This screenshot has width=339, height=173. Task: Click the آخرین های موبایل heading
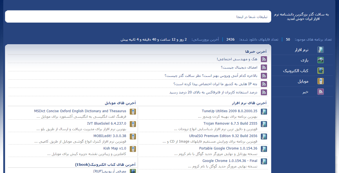pyautogui.click(x=120, y=103)
